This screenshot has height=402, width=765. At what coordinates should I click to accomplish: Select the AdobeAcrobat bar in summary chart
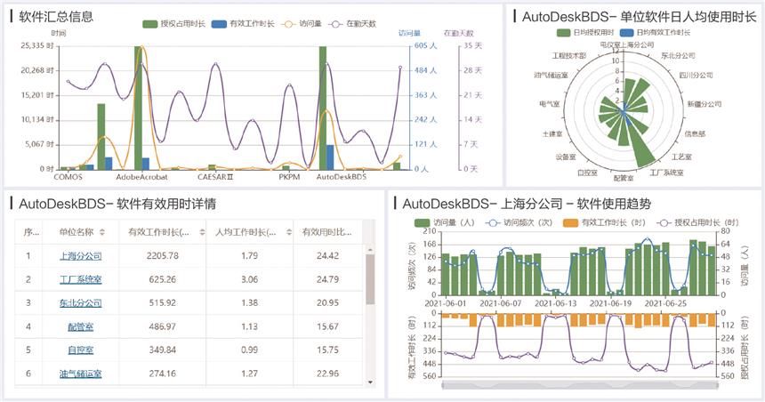pos(138,107)
